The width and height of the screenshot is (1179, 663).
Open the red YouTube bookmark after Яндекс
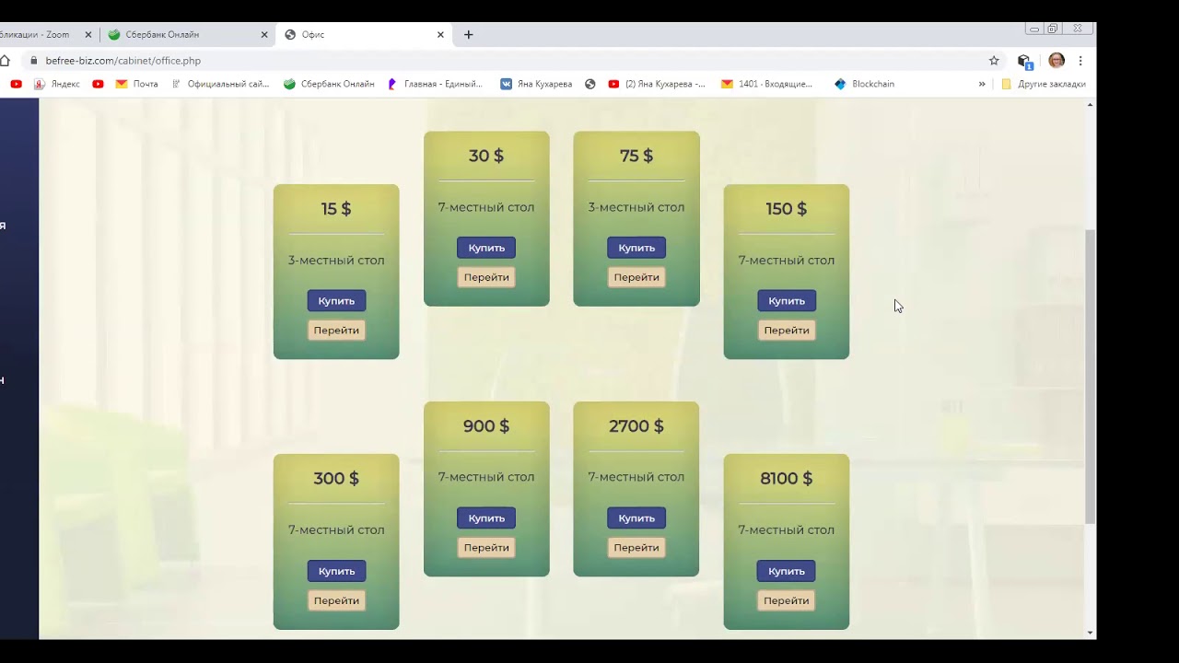(x=98, y=84)
